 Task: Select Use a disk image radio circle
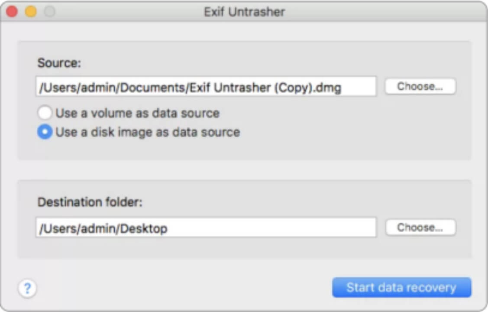(45, 132)
